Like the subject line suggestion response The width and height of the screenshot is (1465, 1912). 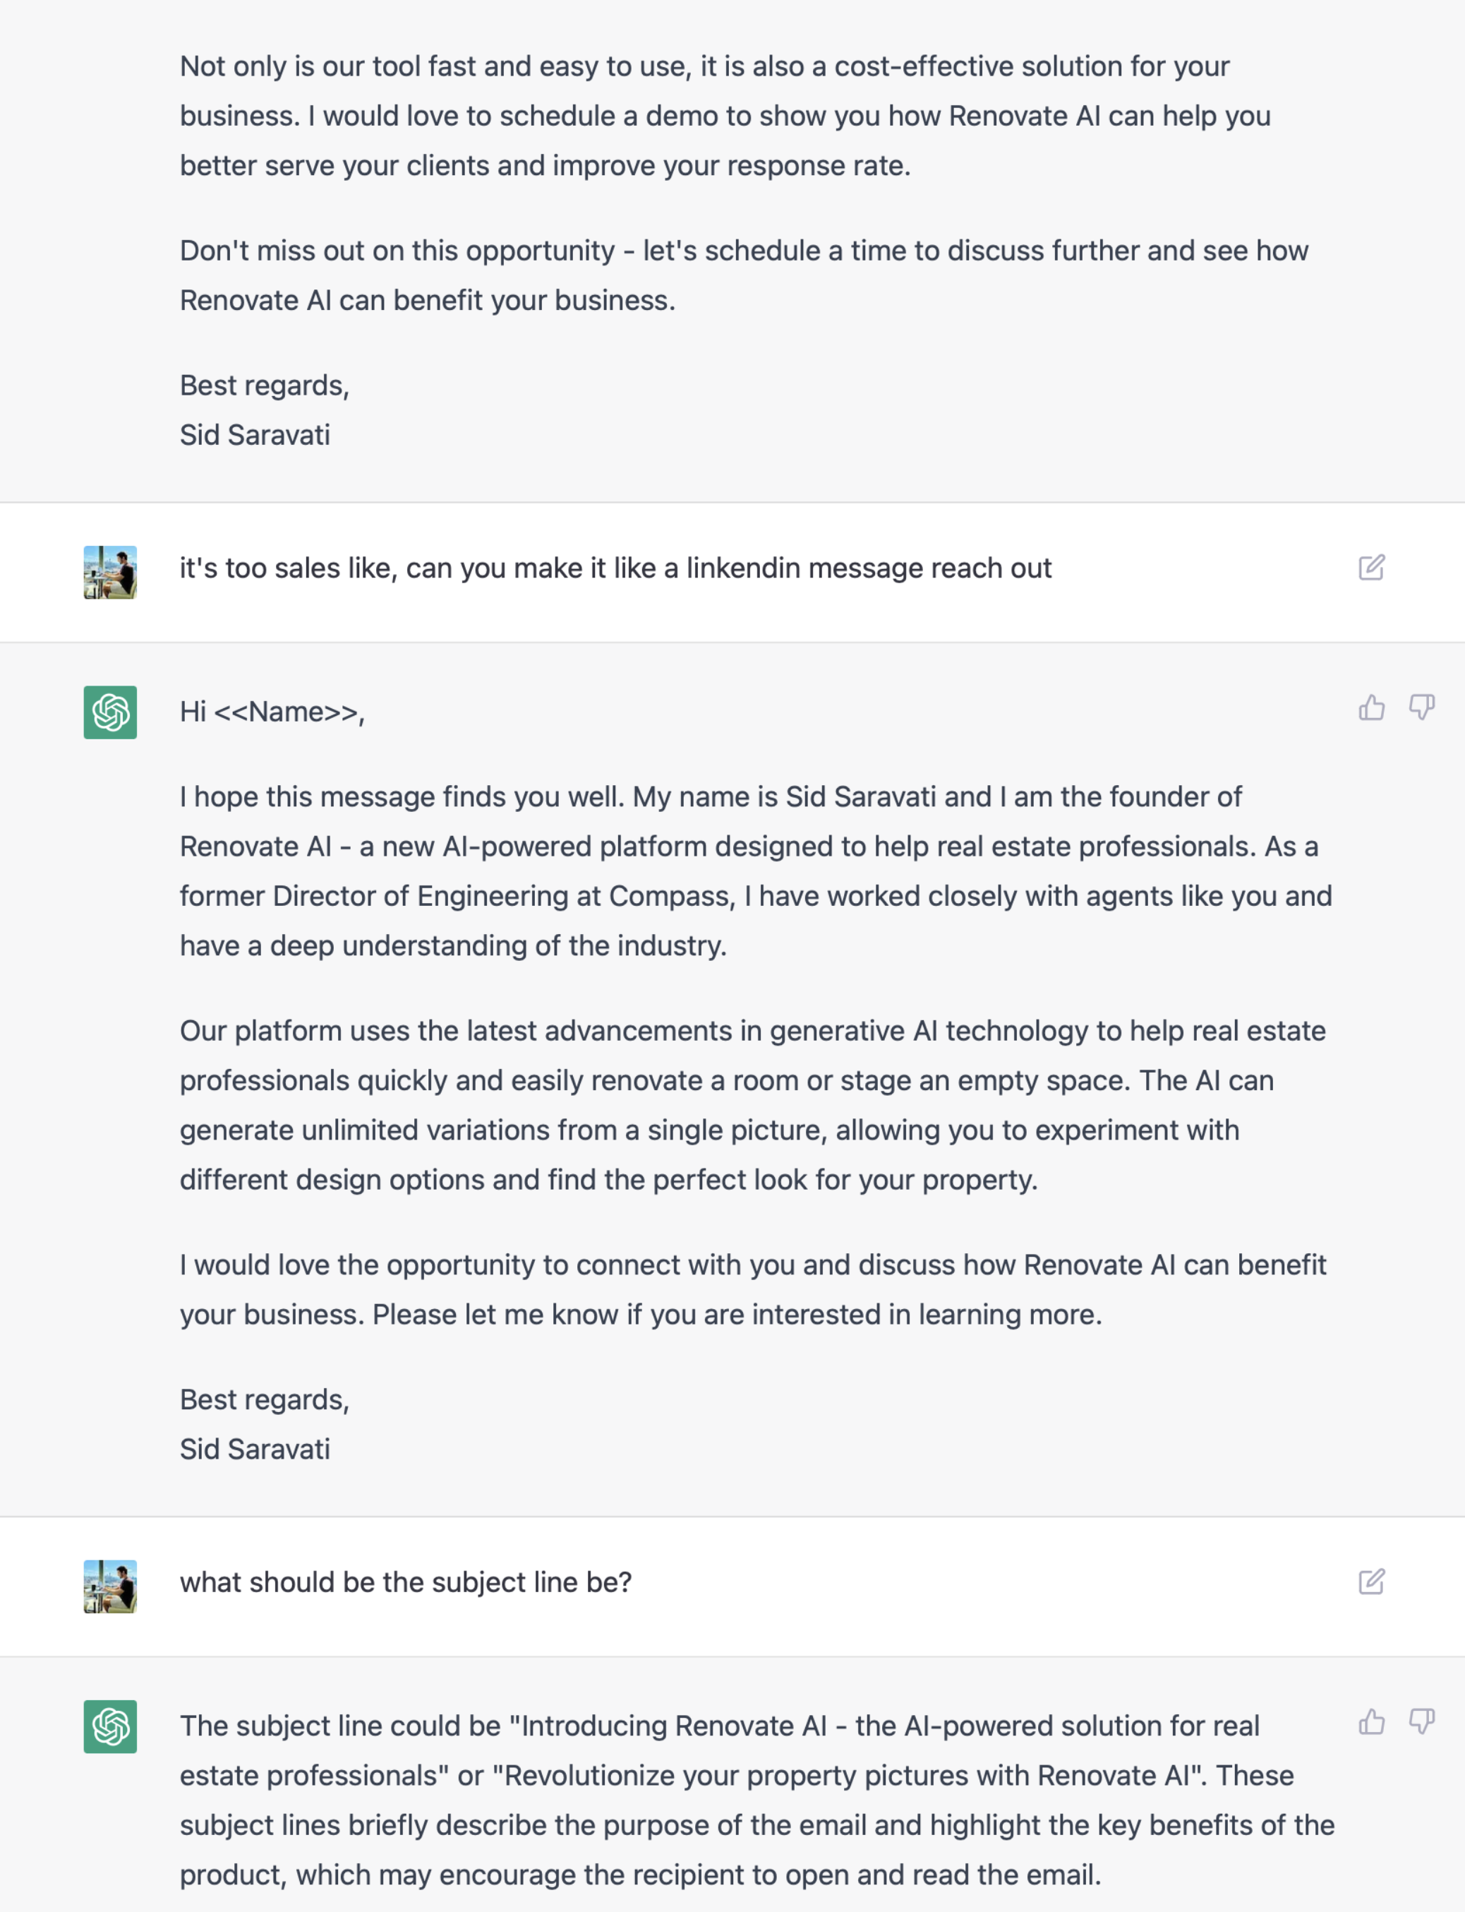(x=1371, y=1722)
